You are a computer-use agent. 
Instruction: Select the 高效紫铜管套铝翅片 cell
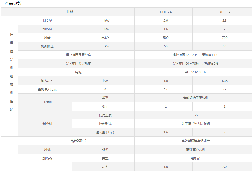click(196, 141)
